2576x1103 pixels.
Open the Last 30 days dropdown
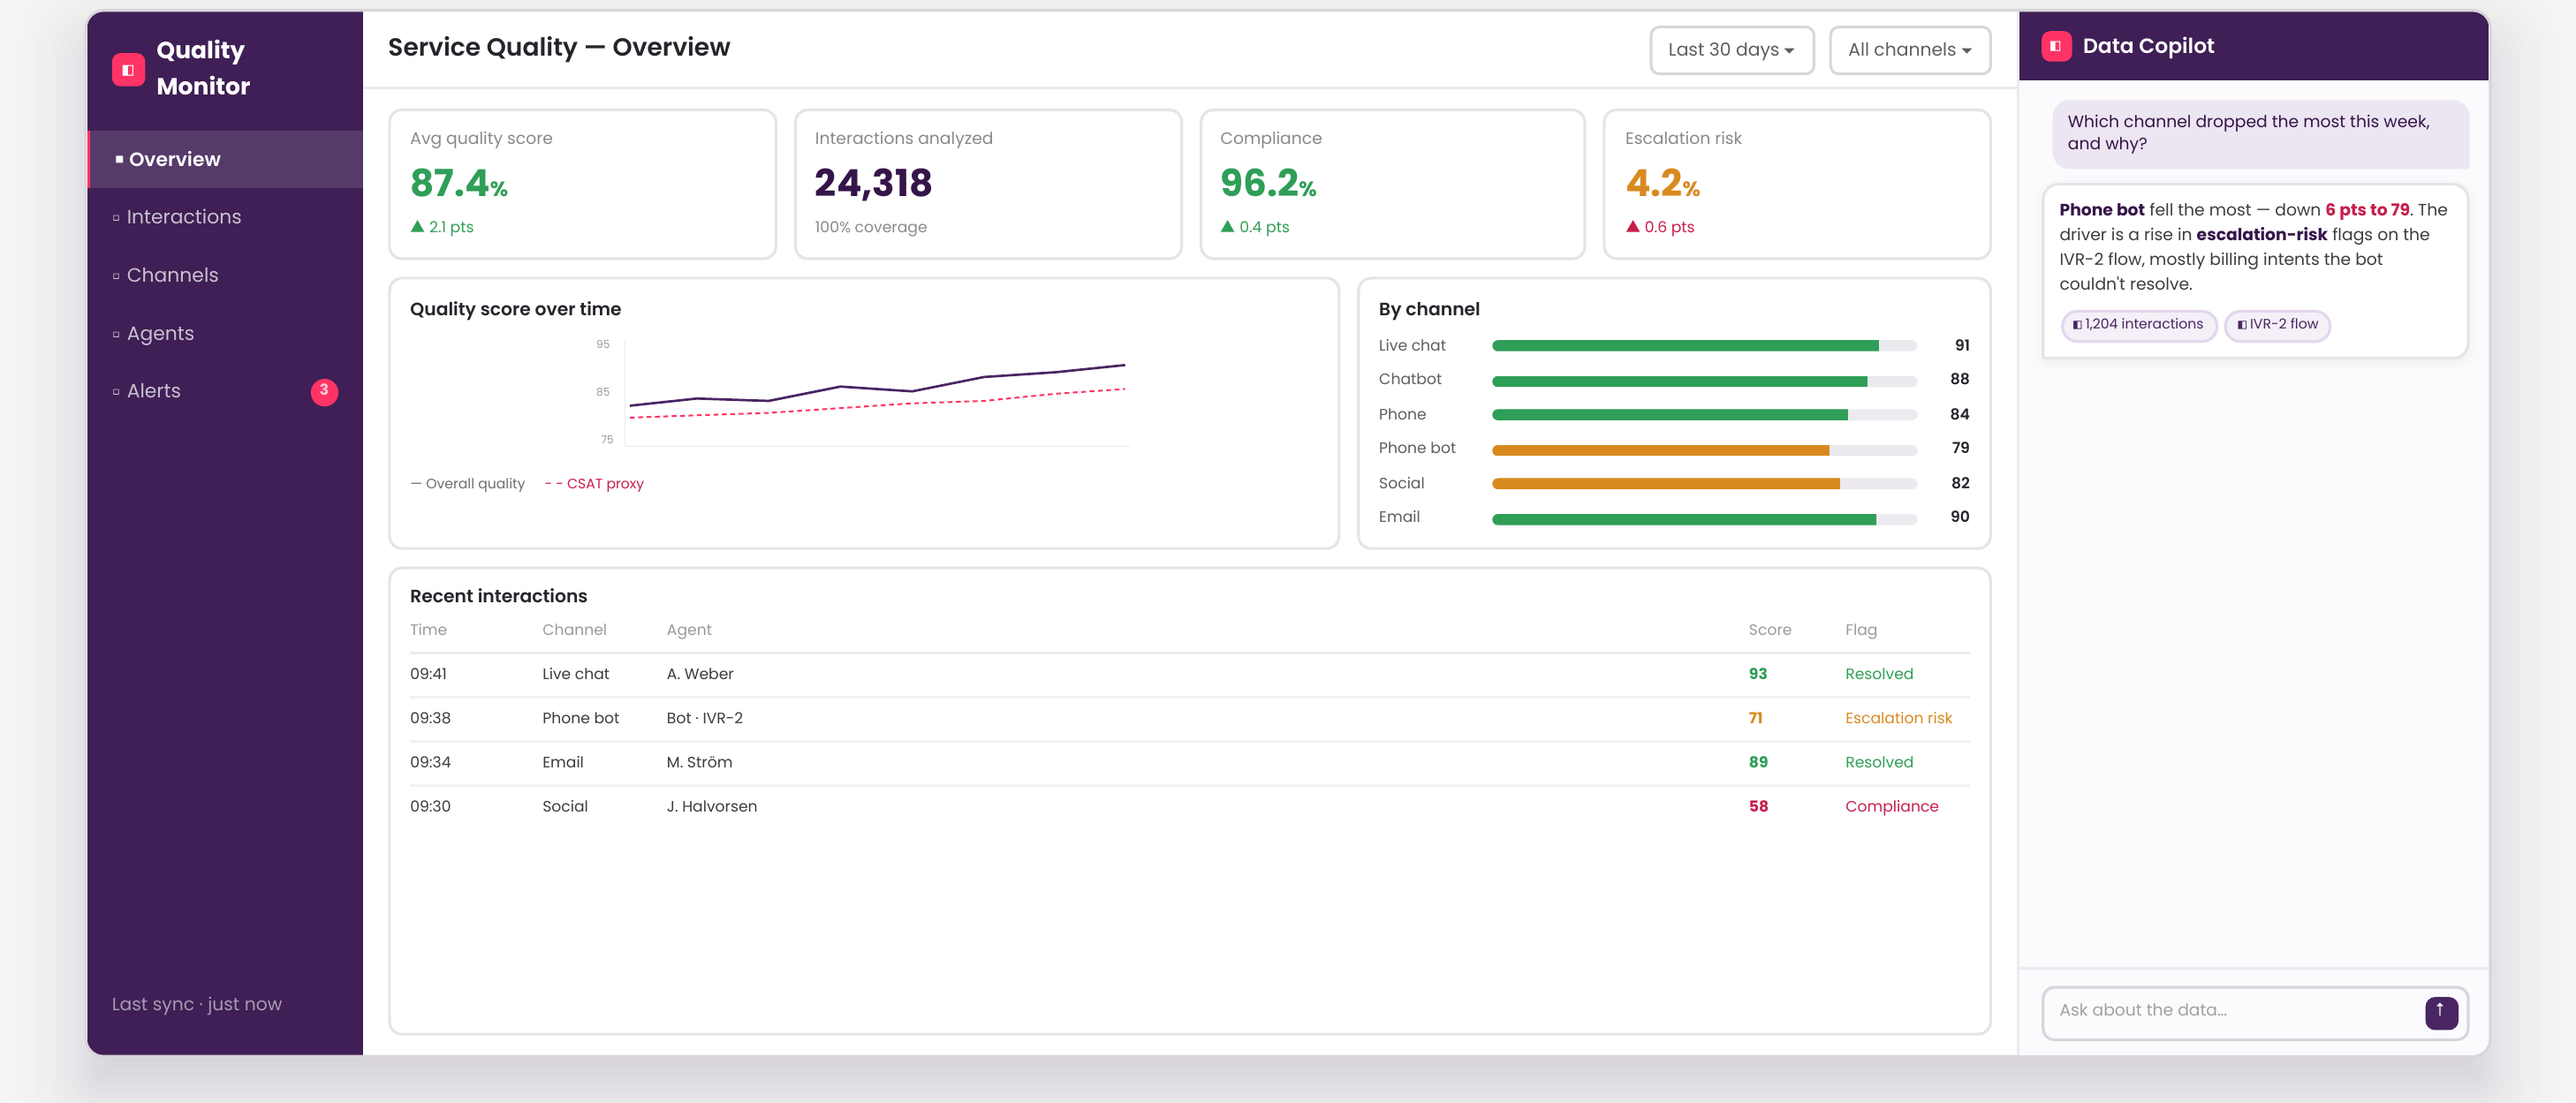(1731, 50)
